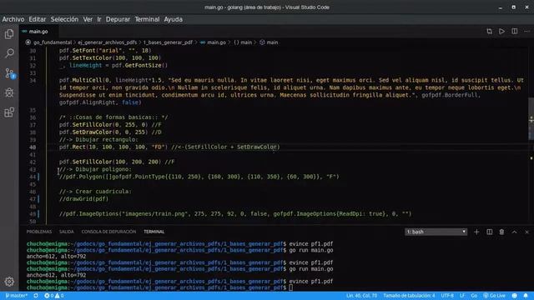Open the Source Control view
Image resolution: width=534 pixels, height=300 pixels.
point(9,72)
